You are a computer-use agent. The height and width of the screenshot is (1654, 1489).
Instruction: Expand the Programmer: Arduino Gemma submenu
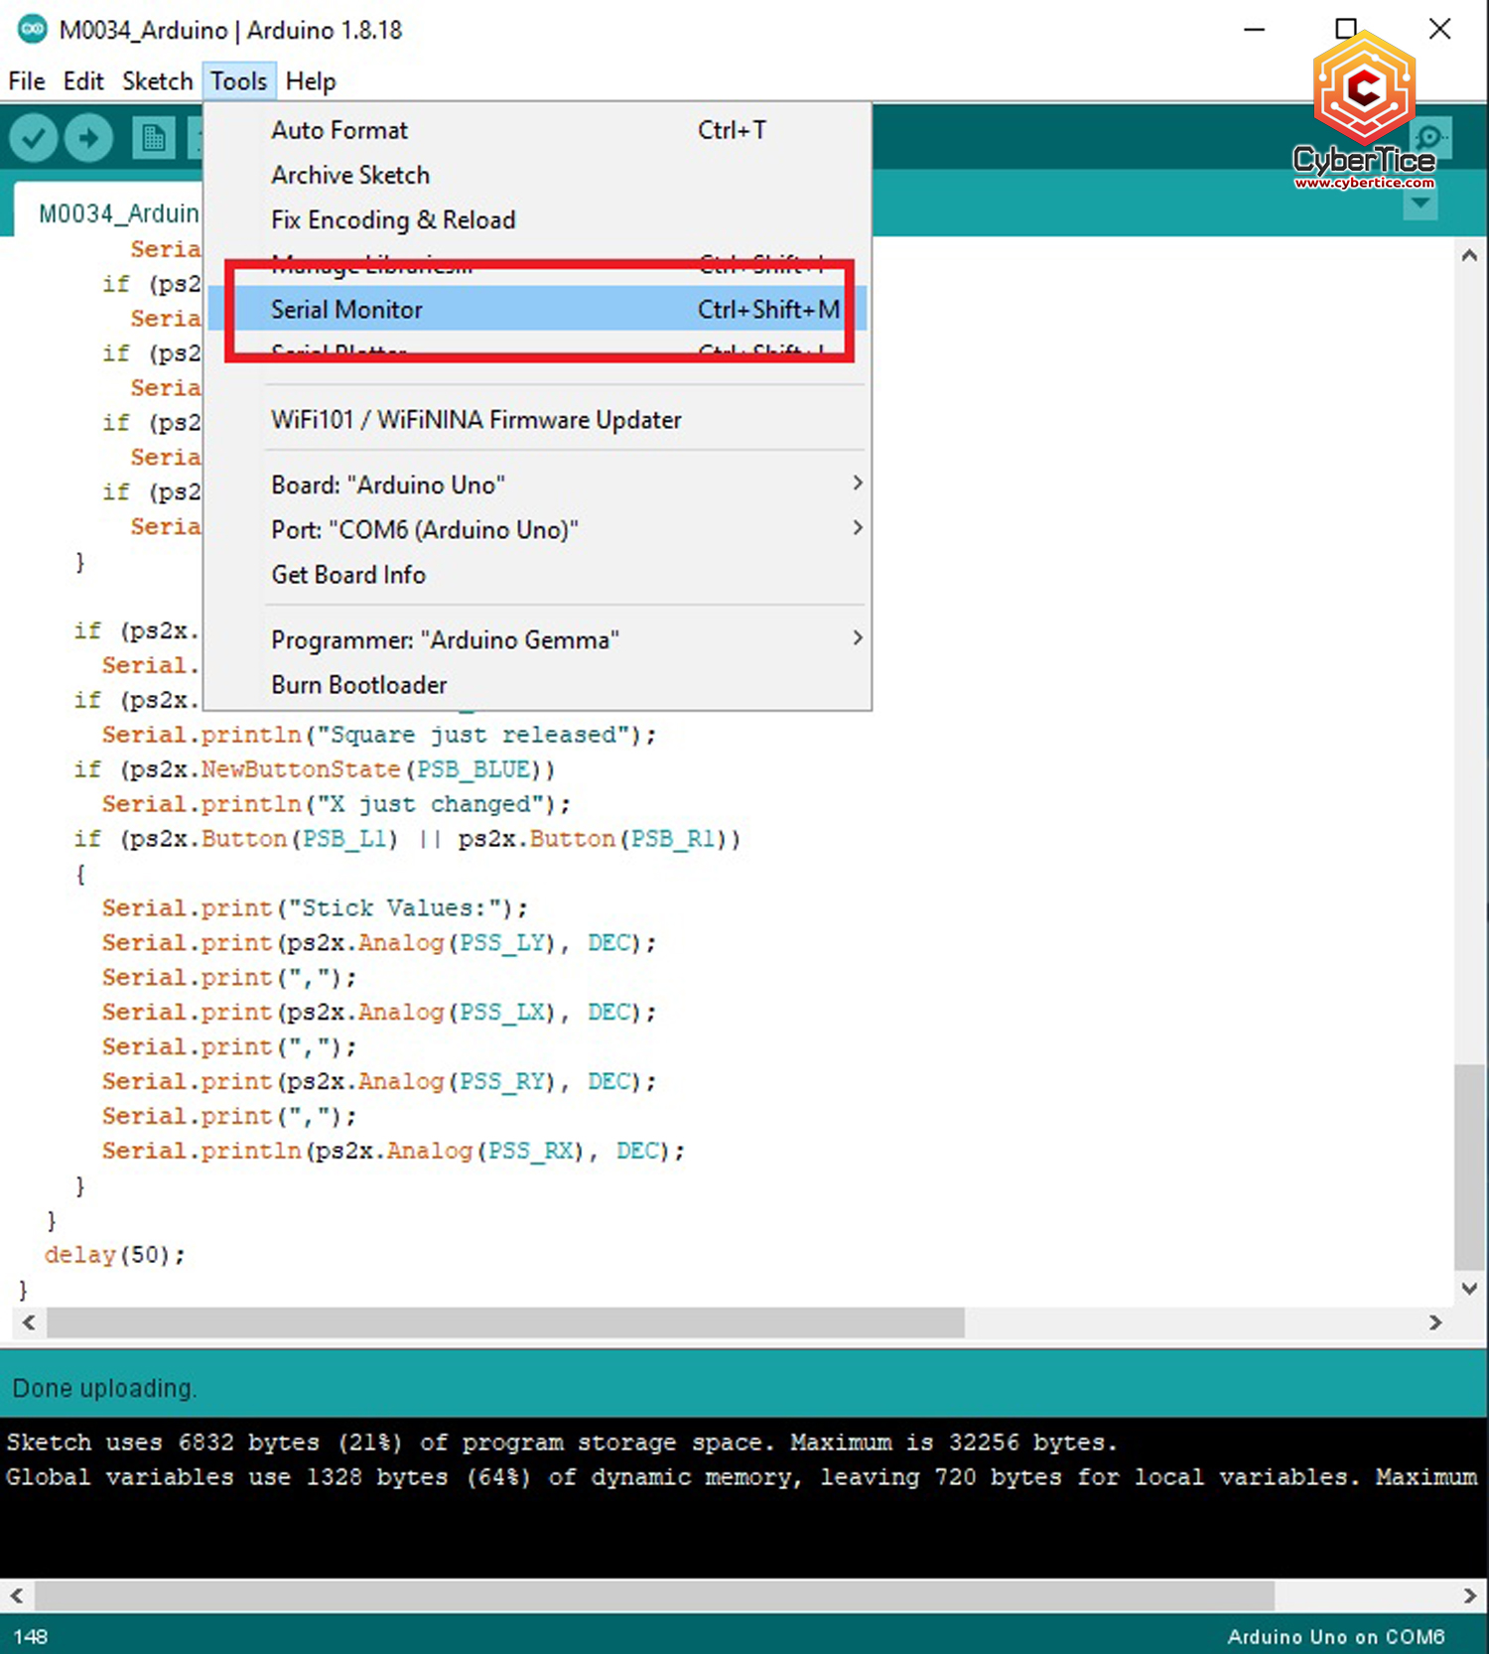click(x=537, y=639)
